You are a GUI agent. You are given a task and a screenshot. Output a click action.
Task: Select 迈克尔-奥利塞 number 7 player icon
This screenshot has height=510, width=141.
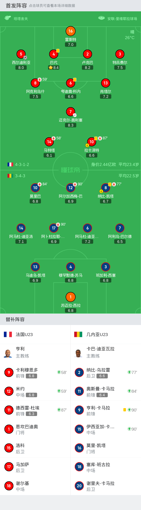pyautogui.click(x=70, y=112)
